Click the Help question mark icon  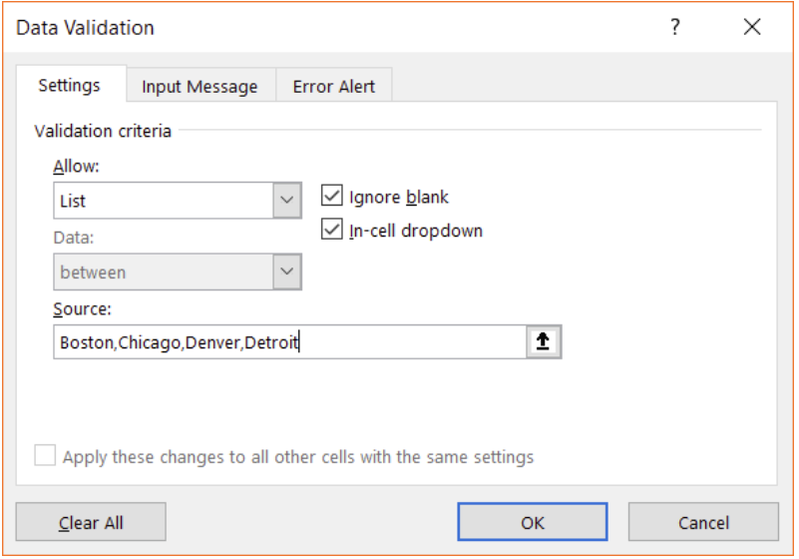[675, 28]
